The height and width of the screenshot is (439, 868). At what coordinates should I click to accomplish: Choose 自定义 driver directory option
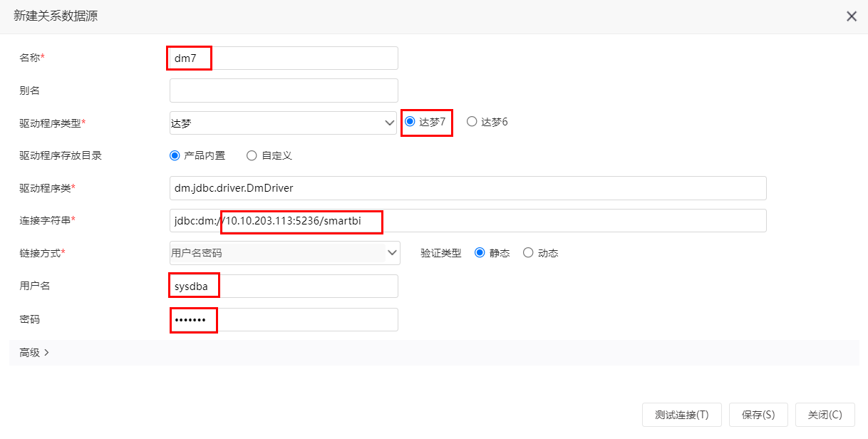(x=252, y=155)
